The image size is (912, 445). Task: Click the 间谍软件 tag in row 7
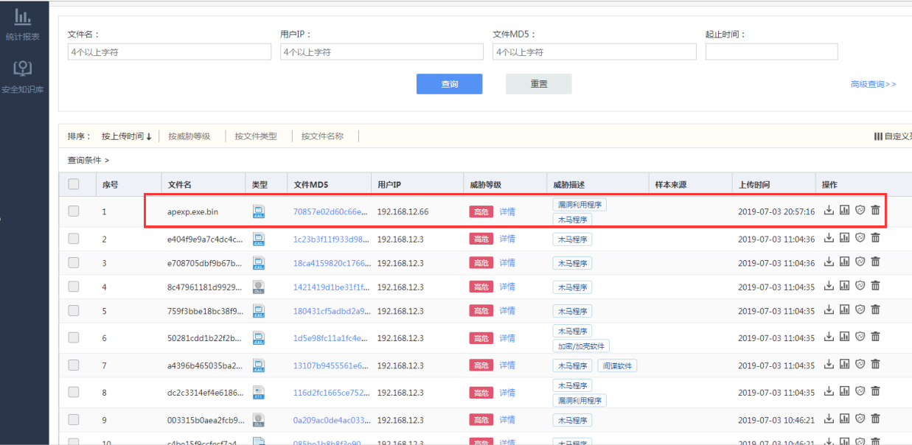tap(616, 365)
